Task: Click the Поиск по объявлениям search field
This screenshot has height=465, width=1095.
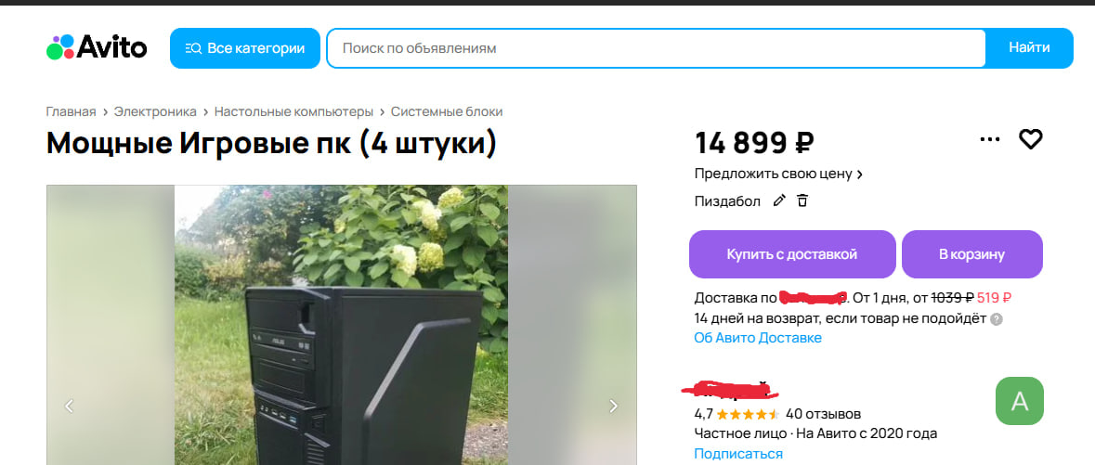Action: (x=656, y=48)
